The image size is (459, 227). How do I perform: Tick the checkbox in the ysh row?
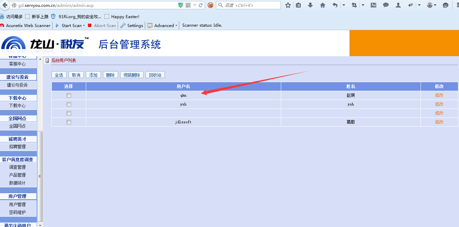click(69, 104)
